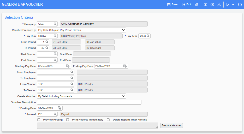The height and width of the screenshot is (134, 244).
Task: Open the Ending Pay Date calendar picker
Action: 125,66
